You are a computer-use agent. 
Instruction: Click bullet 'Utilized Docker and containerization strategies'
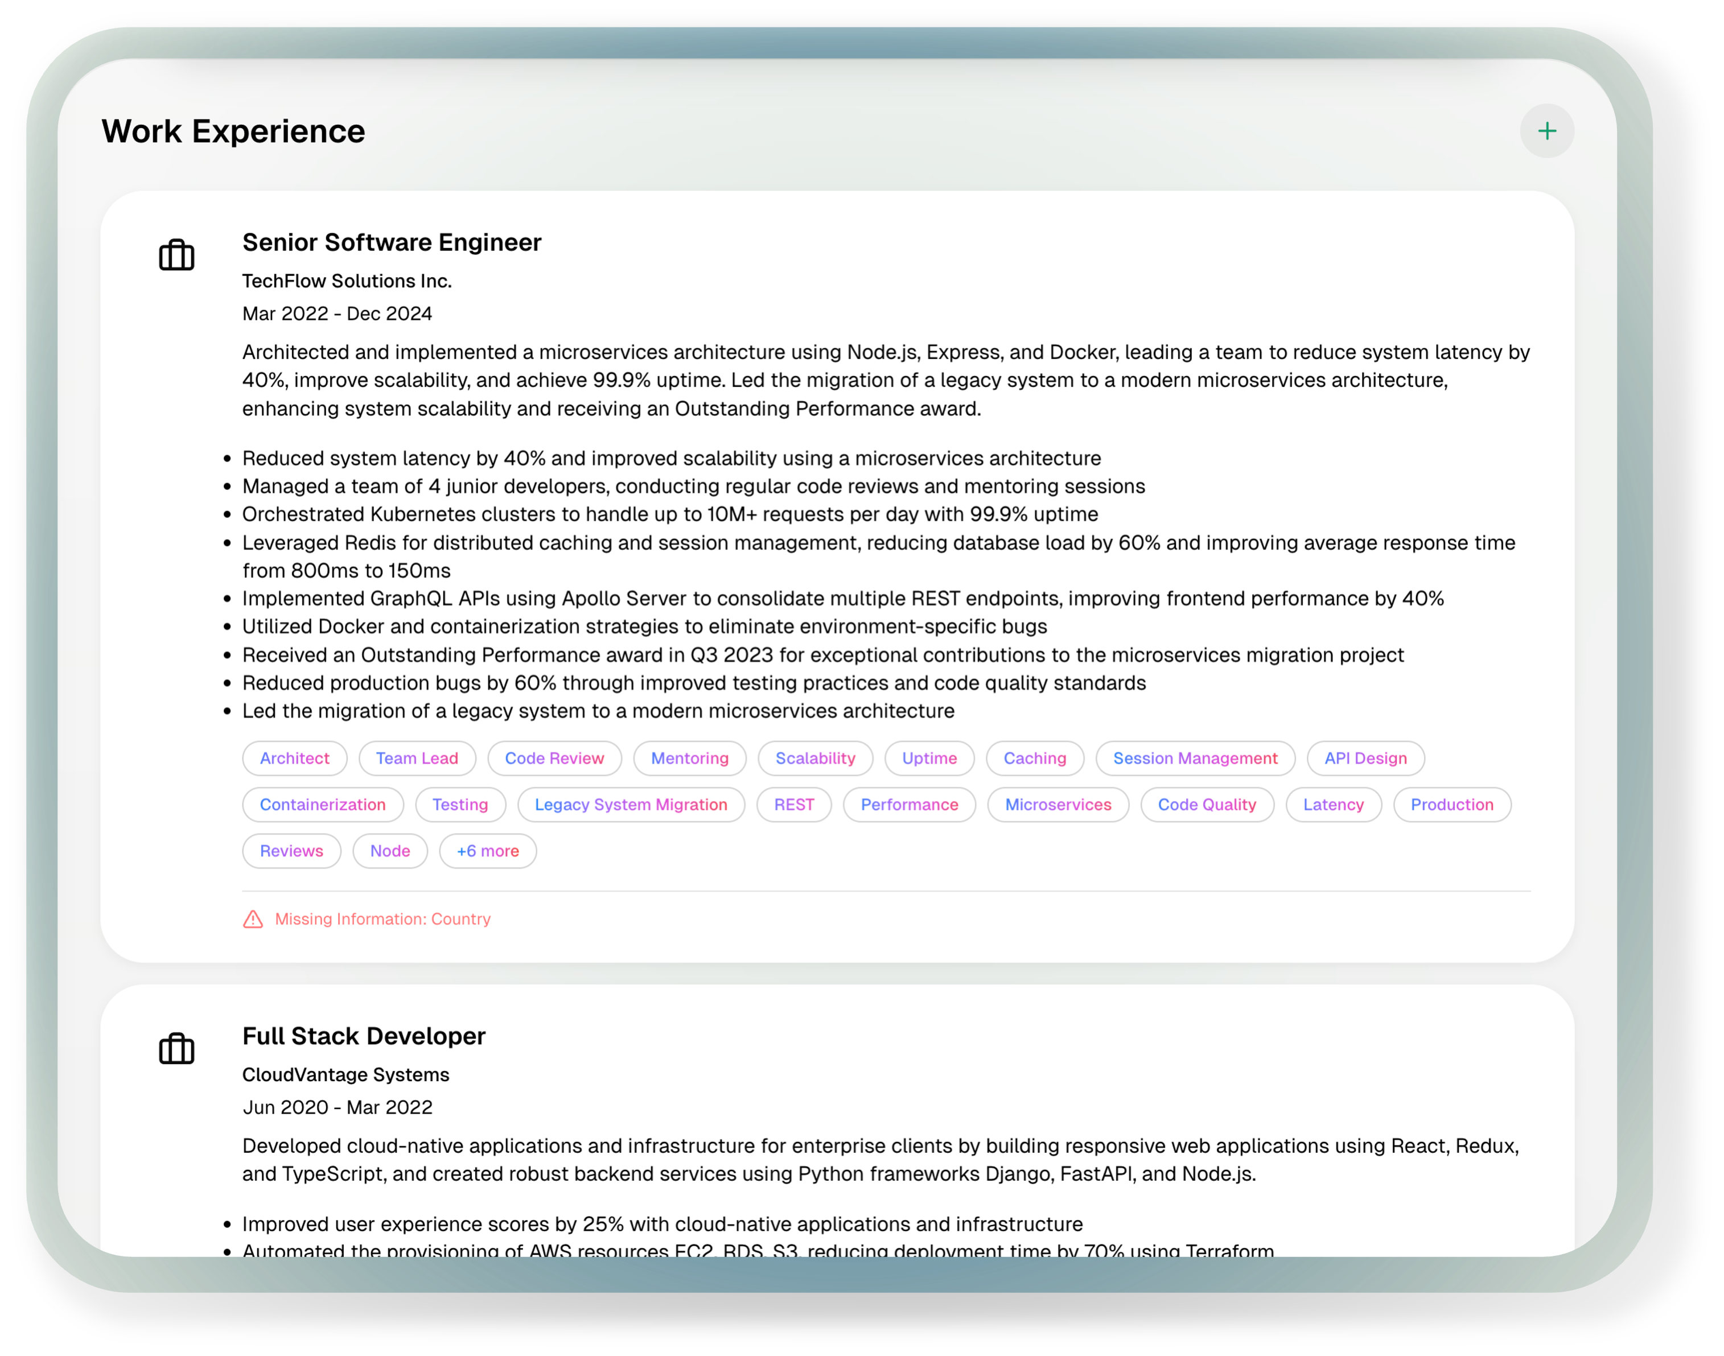point(644,625)
